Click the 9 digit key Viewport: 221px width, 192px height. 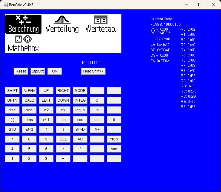click(x=46, y=139)
